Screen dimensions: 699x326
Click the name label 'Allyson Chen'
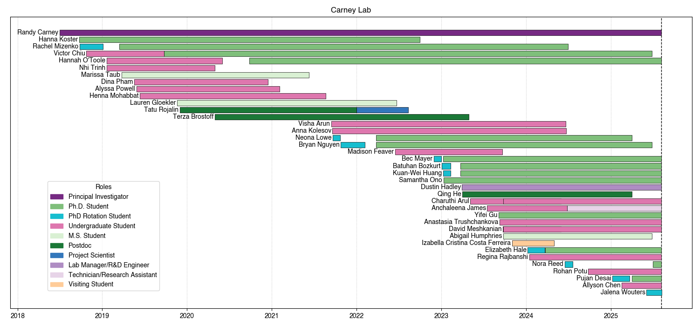click(601, 285)
